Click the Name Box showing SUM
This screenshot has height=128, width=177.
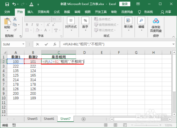click(12, 45)
